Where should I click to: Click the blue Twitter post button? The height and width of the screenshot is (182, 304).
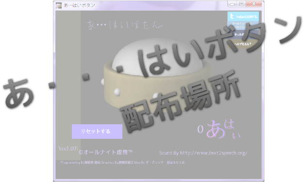(243, 17)
